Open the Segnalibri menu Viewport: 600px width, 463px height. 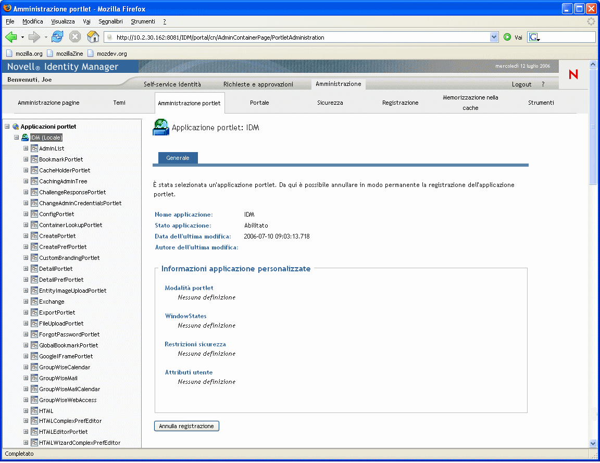point(110,21)
